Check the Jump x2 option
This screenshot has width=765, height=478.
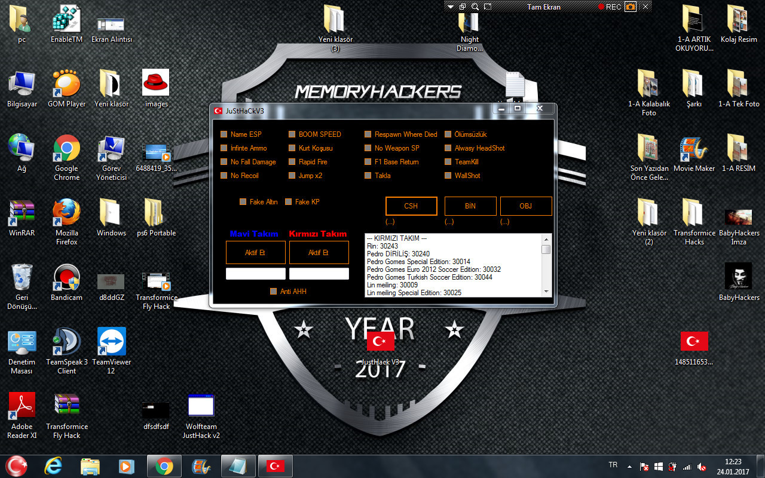292,176
